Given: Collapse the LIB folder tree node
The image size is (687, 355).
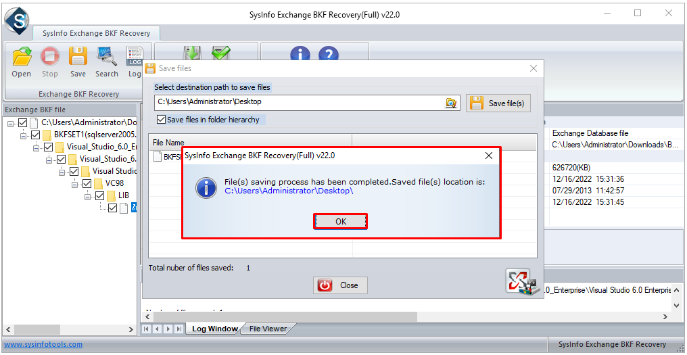Looking at the screenshot, I should click(89, 195).
